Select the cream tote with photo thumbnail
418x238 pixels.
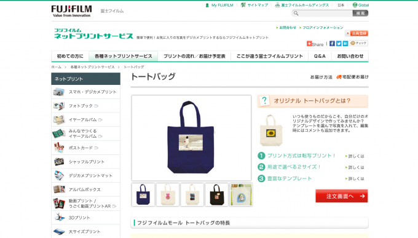[x=192, y=194]
